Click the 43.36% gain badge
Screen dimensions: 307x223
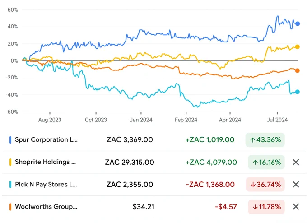tap(265, 140)
